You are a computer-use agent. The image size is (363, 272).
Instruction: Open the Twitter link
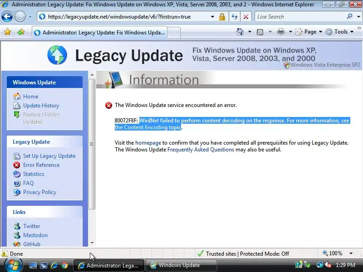(31, 226)
